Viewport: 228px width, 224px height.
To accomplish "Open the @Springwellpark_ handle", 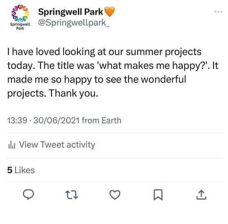I will pyautogui.click(x=74, y=23).
